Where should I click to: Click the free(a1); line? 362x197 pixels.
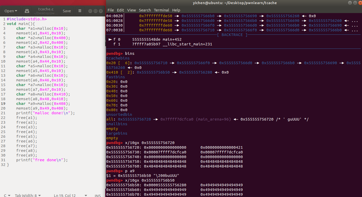[27, 118]
